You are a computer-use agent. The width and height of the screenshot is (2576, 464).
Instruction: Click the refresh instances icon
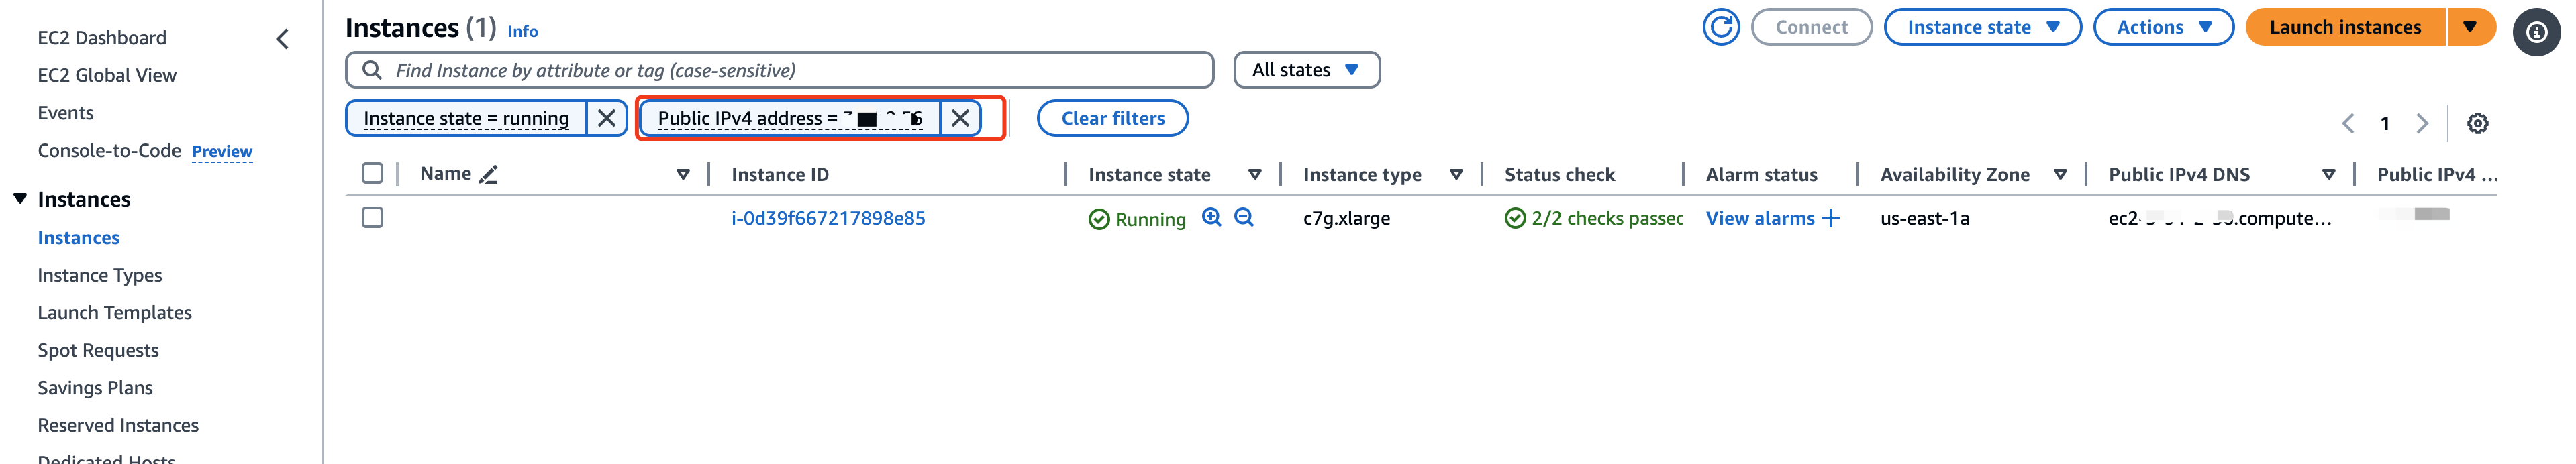click(x=1720, y=27)
